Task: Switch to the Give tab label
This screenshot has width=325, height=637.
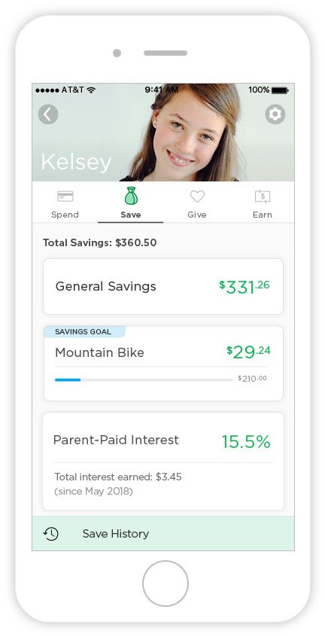Action: [x=197, y=215]
